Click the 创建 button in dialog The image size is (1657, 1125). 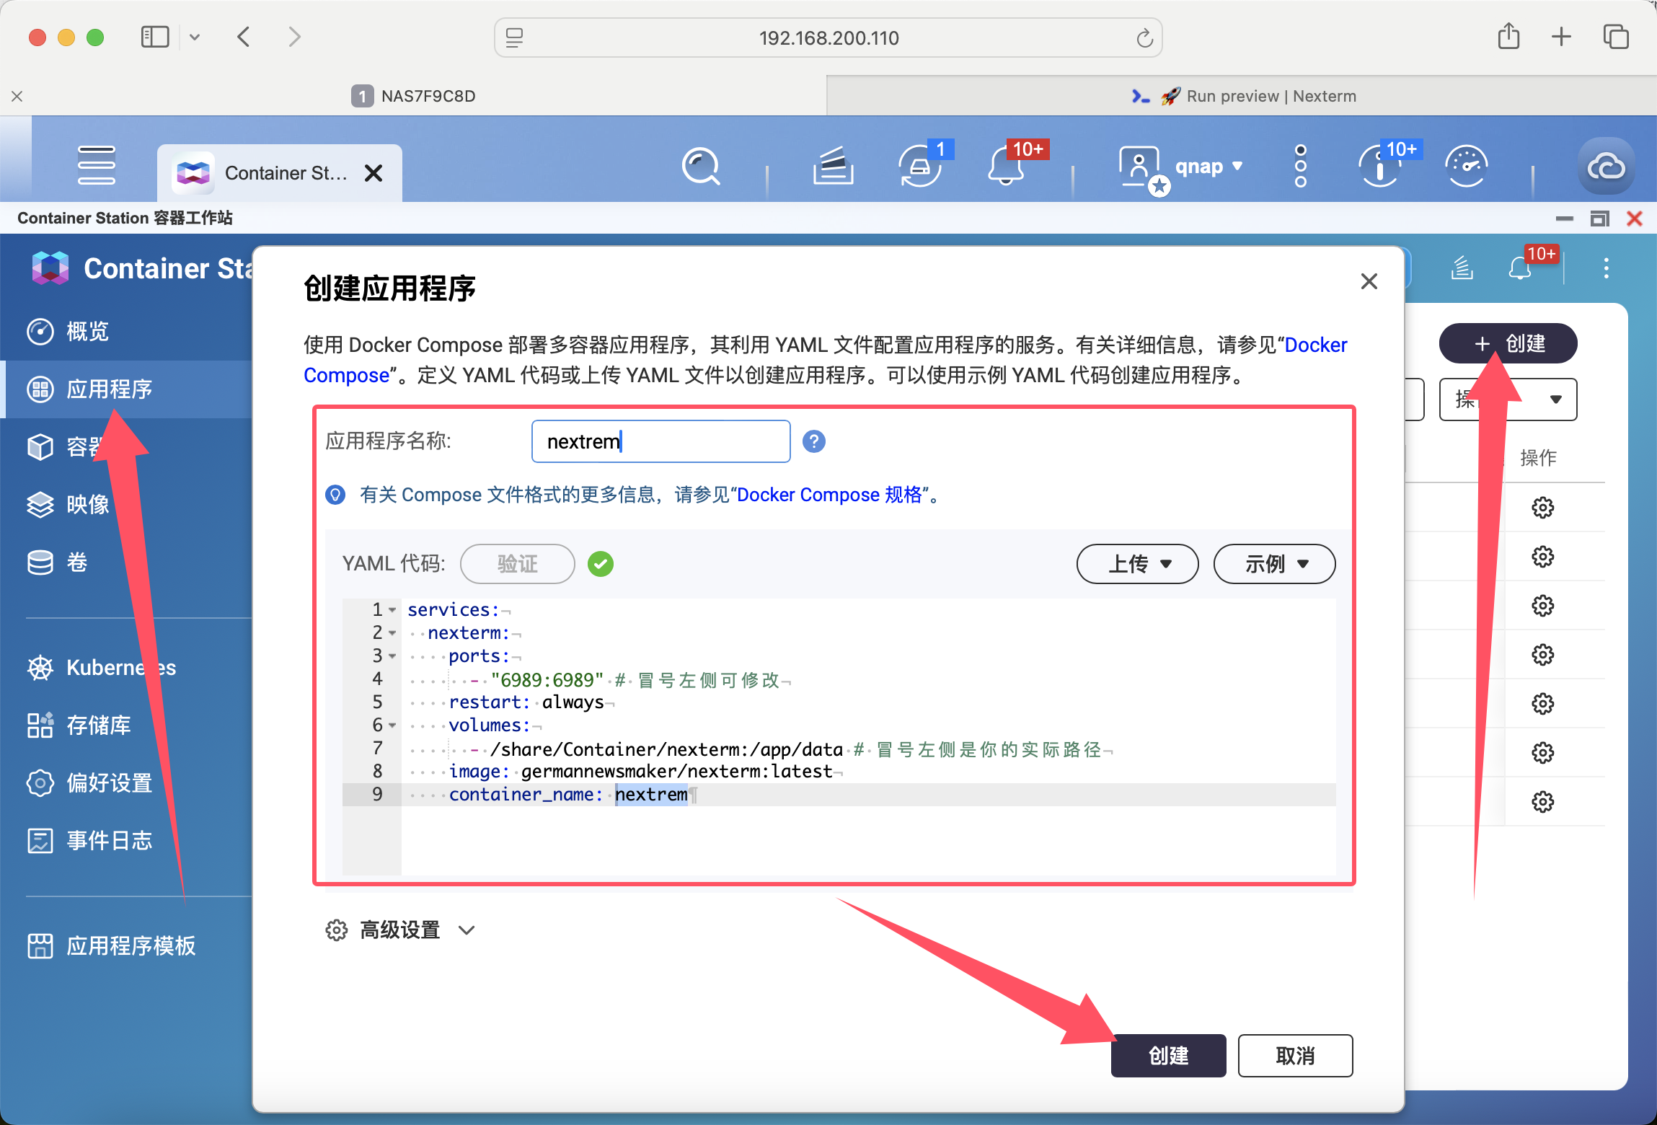pyautogui.click(x=1168, y=1056)
